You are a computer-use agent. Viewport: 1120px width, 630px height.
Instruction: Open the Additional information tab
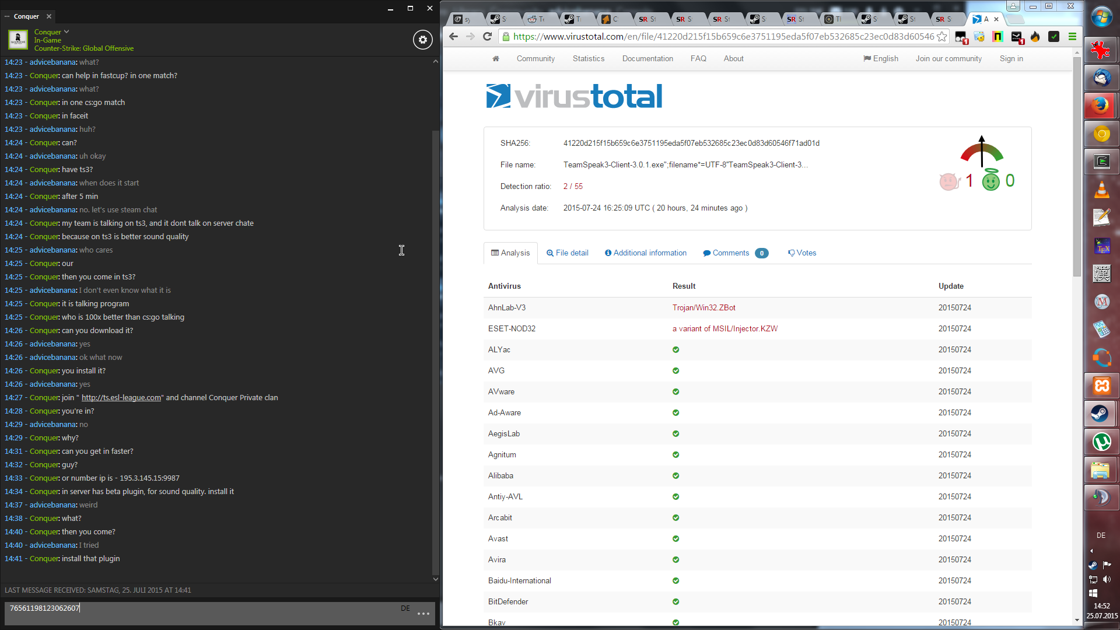pyautogui.click(x=646, y=253)
